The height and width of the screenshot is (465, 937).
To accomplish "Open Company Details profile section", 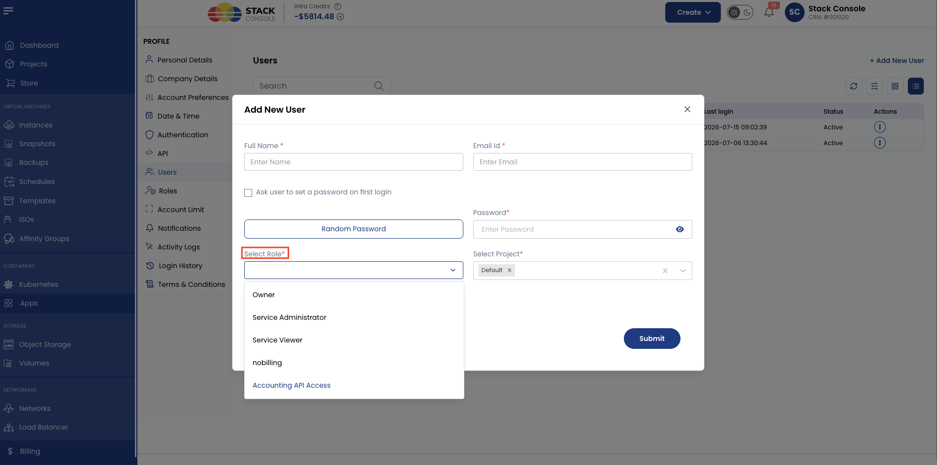I will 187,79.
